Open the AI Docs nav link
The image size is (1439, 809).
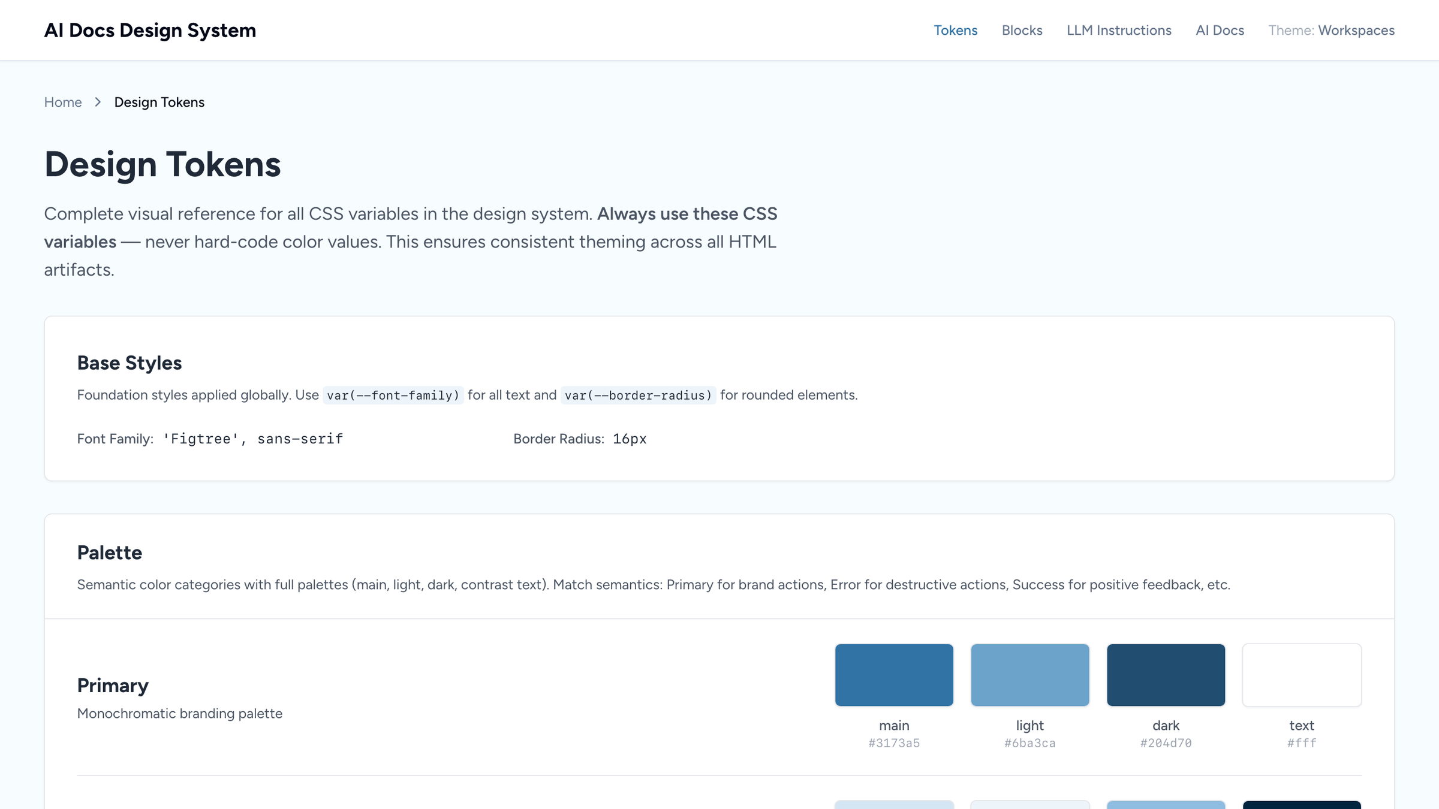(1220, 30)
